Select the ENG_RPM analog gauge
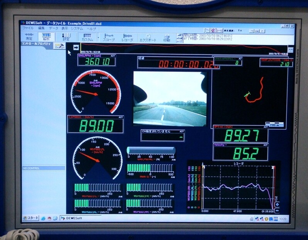Screen dimensions: 308x240 tap(96, 92)
